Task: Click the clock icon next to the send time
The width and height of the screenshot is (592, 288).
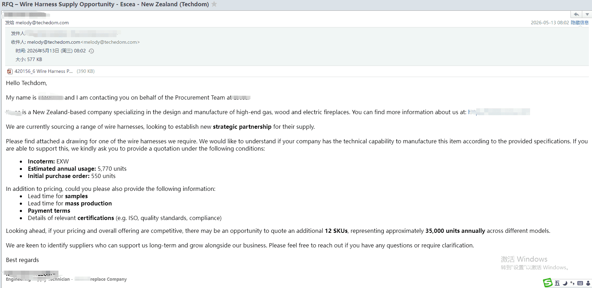Action: pos(91,51)
